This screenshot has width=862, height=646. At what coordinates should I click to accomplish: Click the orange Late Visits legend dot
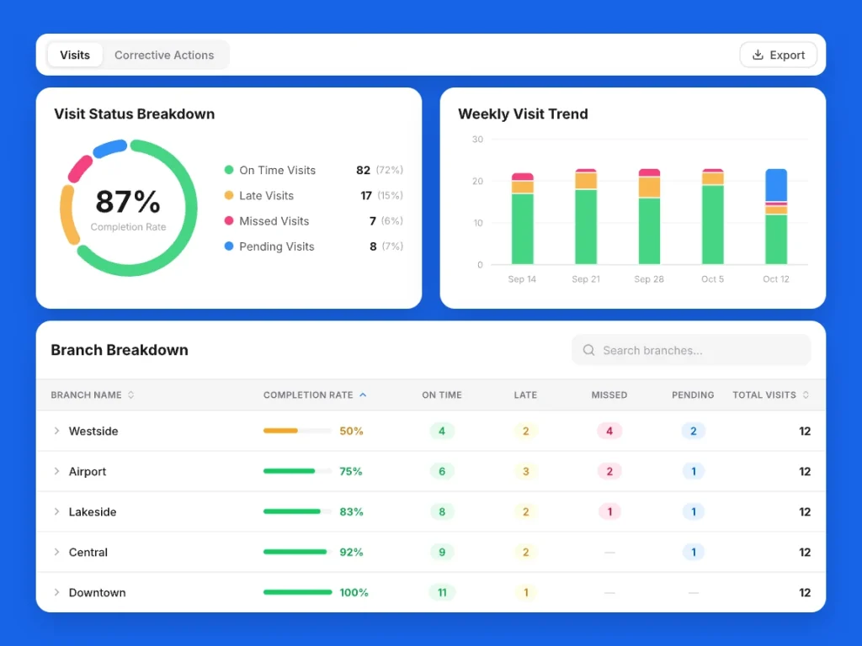click(x=229, y=195)
